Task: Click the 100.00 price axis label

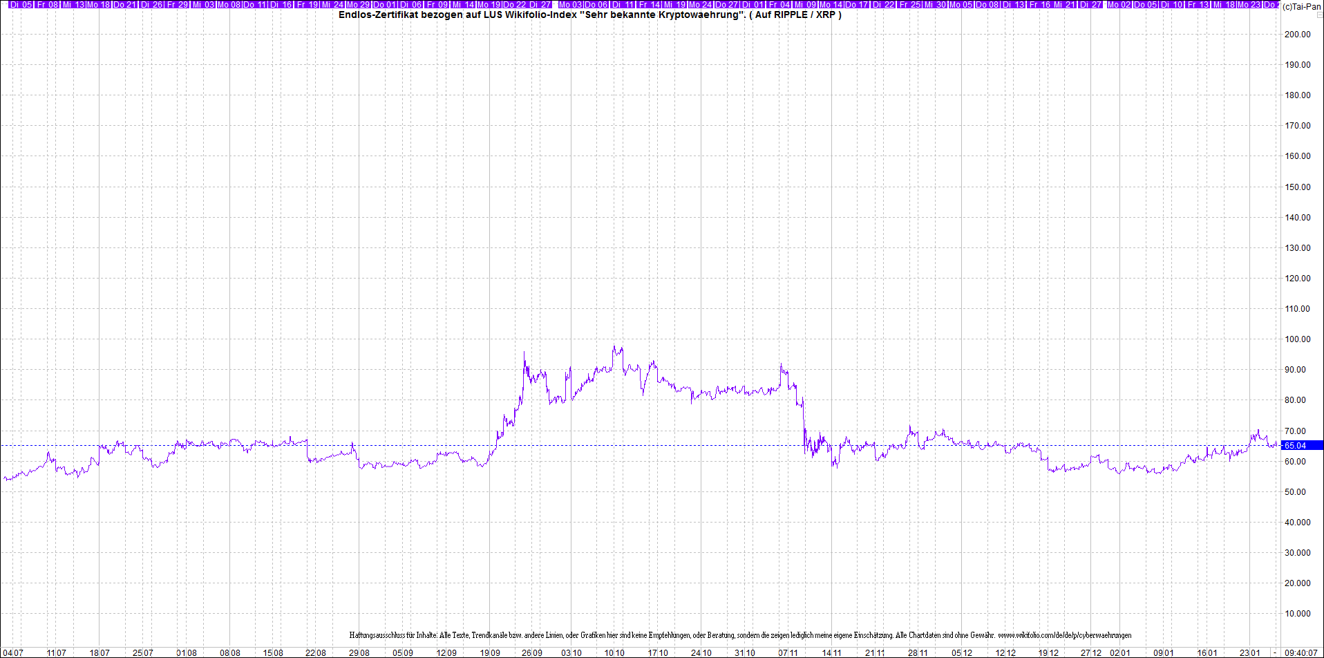Action: (1297, 339)
